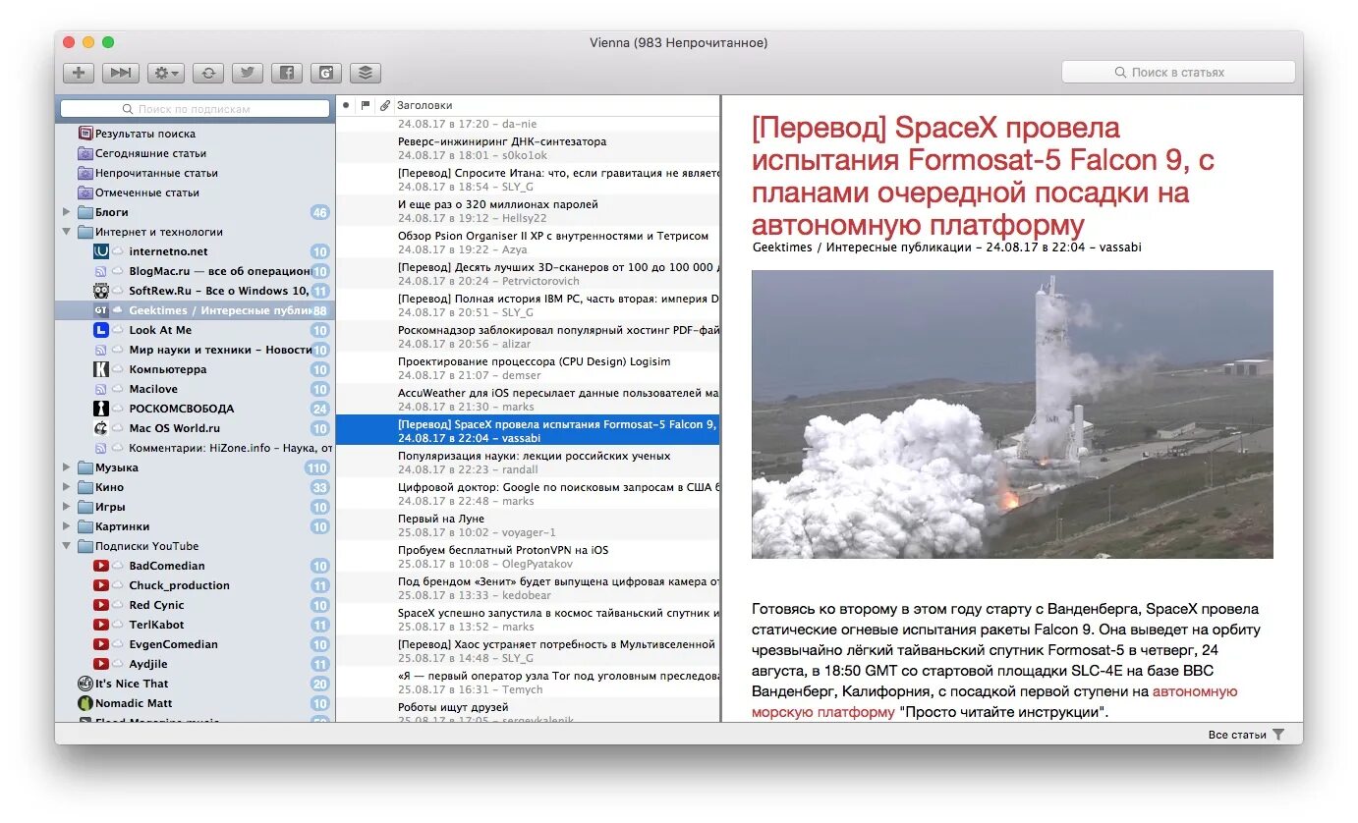The image size is (1358, 823).
Task: Share article via Google Plus toolbar button
Action: (326, 73)
